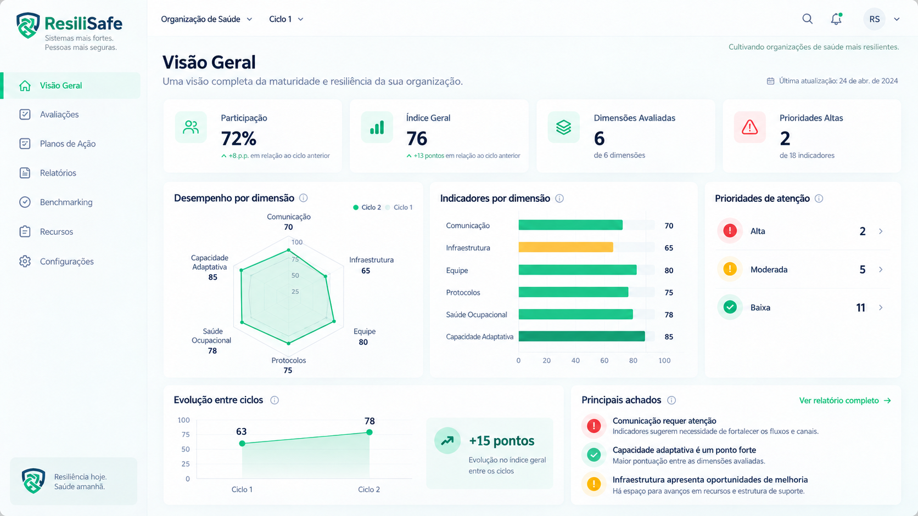Click the green Baixa priority check icon
Image resolution: width=918 pixels, height=516 pixels.
(x=730, y=307)
